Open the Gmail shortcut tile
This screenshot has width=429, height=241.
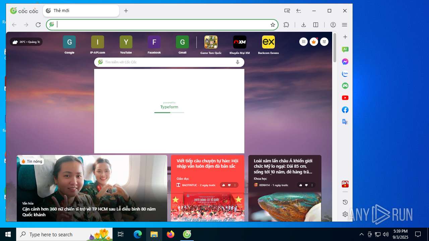[x=182, y=42]
